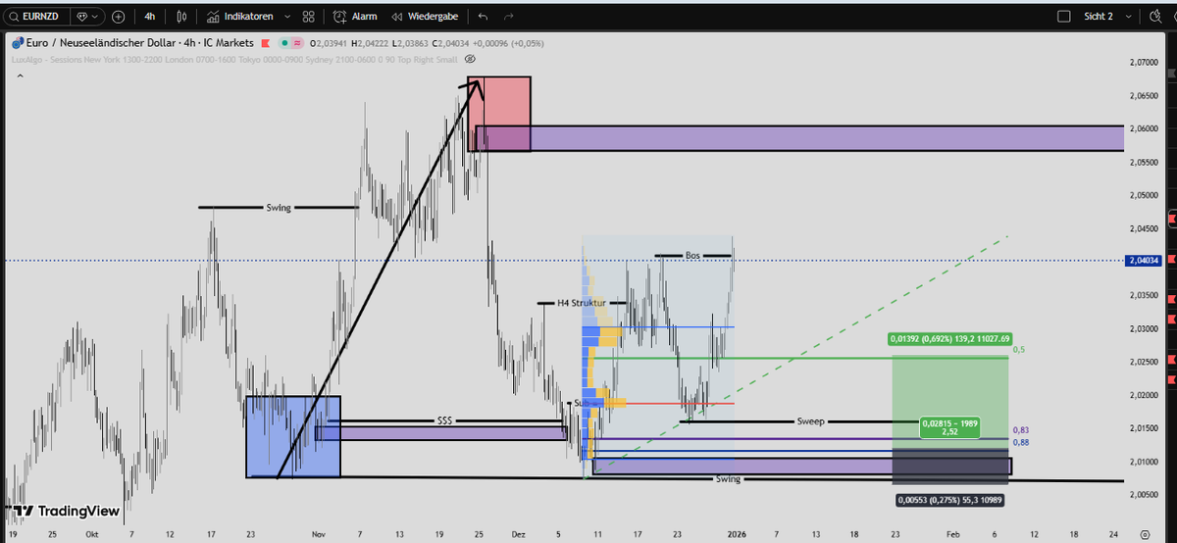Click the 2,07000 price axis label

(x=1142, y=63)
